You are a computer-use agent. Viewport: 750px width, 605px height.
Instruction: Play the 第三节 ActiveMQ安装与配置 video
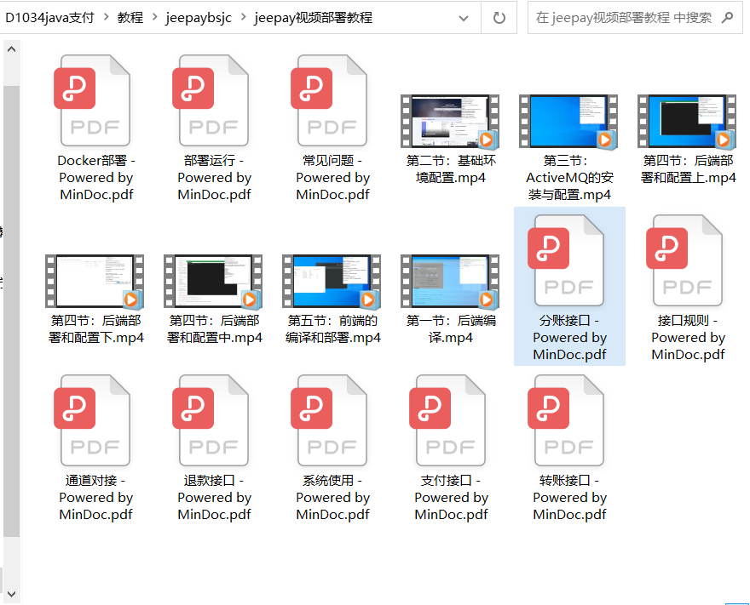(x=568, y=121)
